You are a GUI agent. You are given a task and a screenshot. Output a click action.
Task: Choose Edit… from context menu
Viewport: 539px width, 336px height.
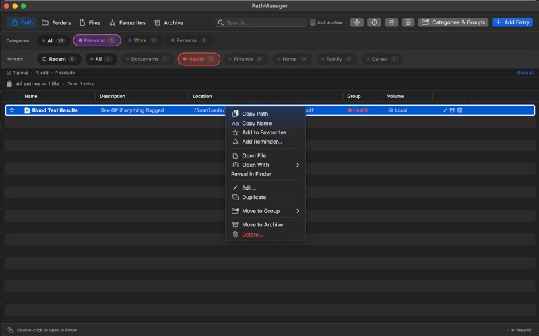265,188
